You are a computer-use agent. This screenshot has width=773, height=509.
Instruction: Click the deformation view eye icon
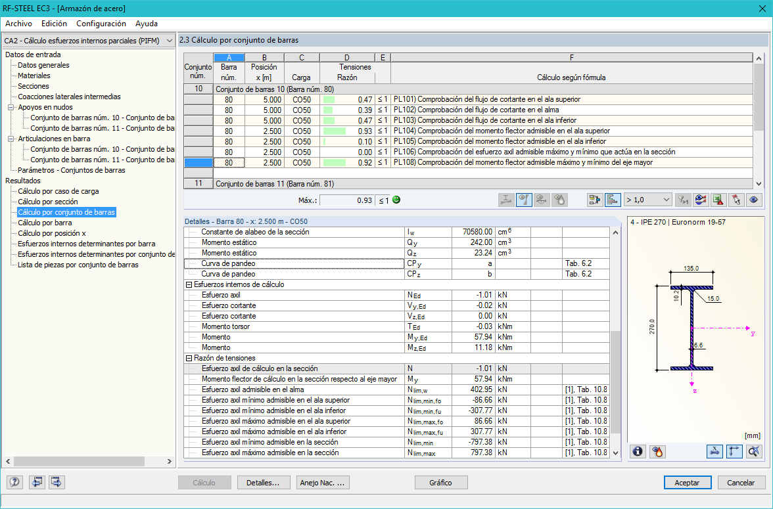[542, 200]
